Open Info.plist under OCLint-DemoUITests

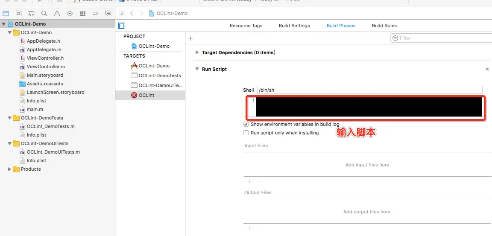[36, 160]
